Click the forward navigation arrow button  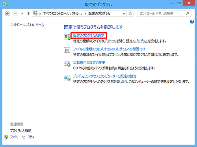pyautogui.click(x=15, y=13)
